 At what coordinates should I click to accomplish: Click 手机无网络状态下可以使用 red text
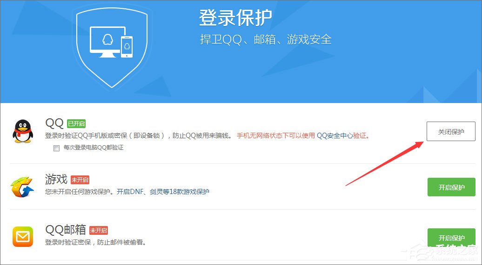(x=276, y=136)
